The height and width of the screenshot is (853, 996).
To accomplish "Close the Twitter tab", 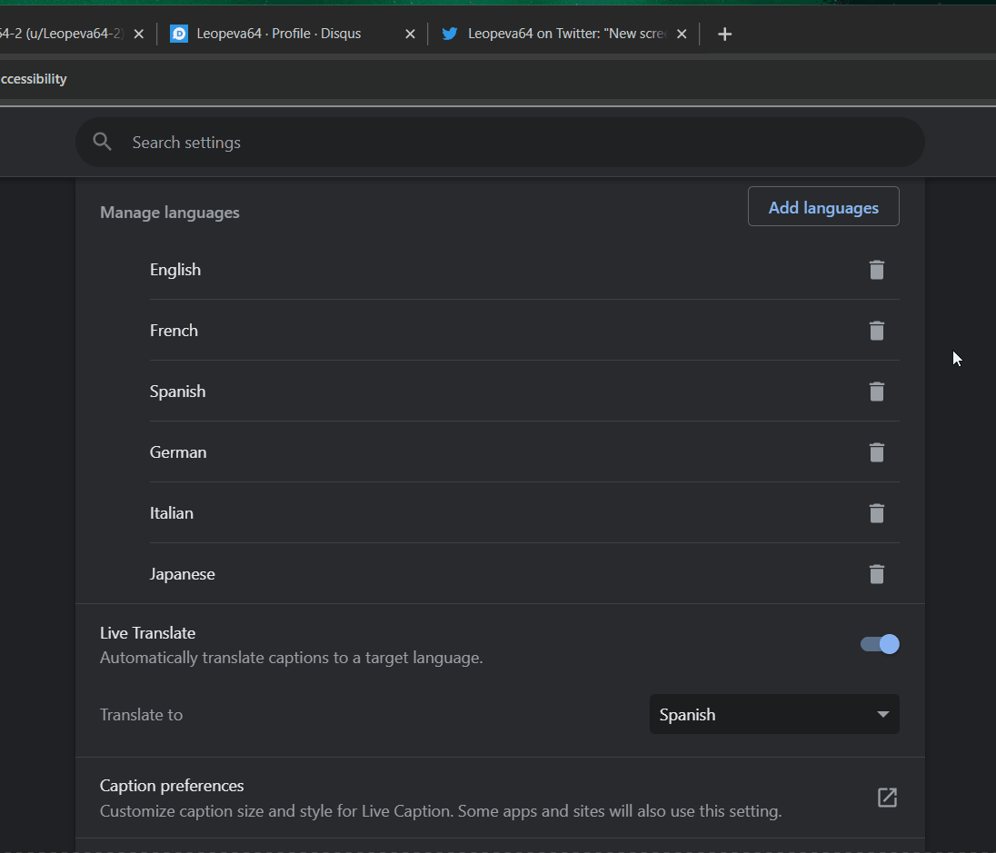I will [682, 33].
